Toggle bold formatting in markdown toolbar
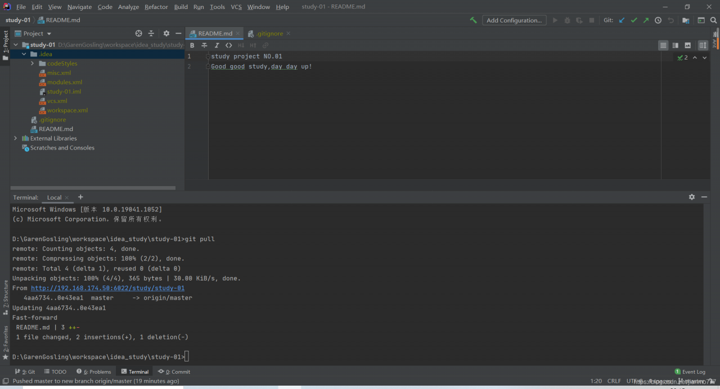 [192, 46]
